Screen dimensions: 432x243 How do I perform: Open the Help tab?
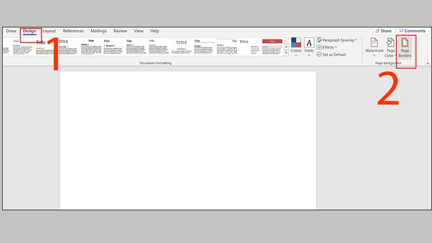coord(154,31)
